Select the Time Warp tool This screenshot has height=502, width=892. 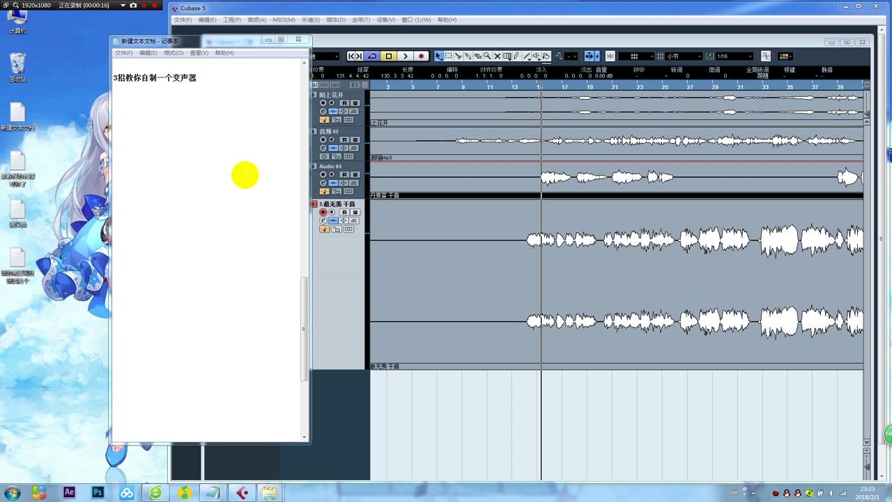point(507,56)
